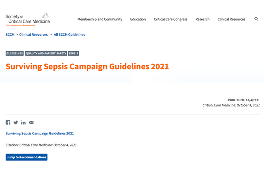Share the page on LinkedIn
The image size is (264, 176).
click(x=24, y=122)
